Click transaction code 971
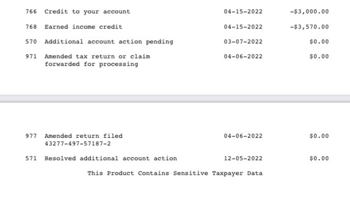 point(31,57)
